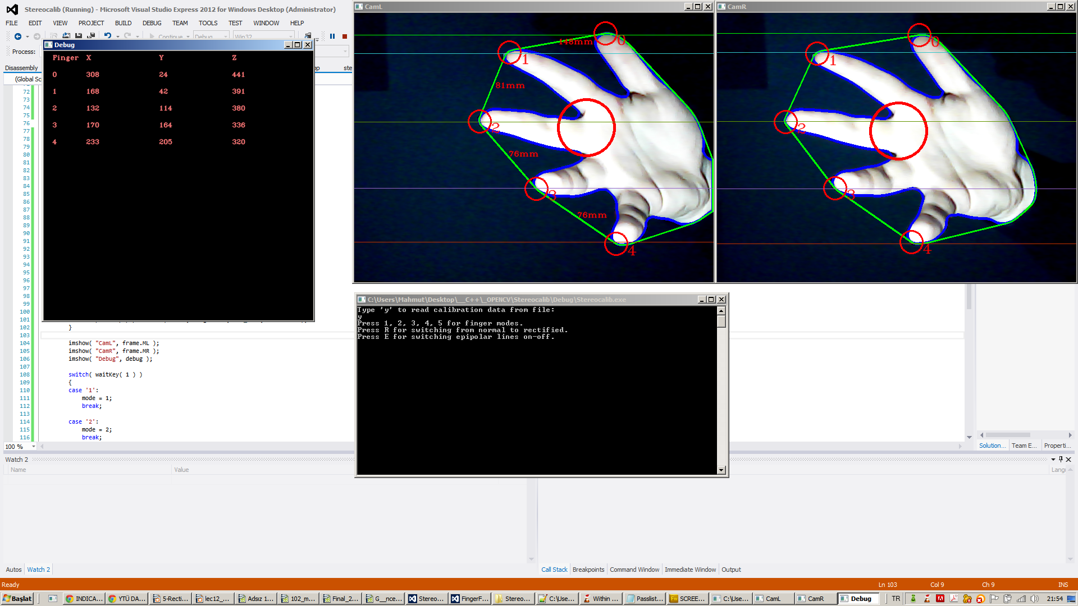1078x606 pixels.
Task: Click the Undo toolbar icon
Action: [x=107, y=35]
